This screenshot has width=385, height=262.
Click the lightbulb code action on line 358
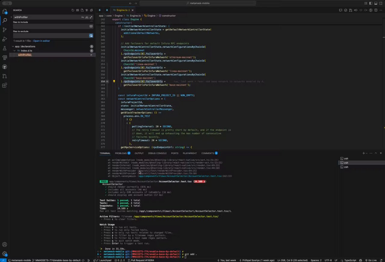[114, 81]
